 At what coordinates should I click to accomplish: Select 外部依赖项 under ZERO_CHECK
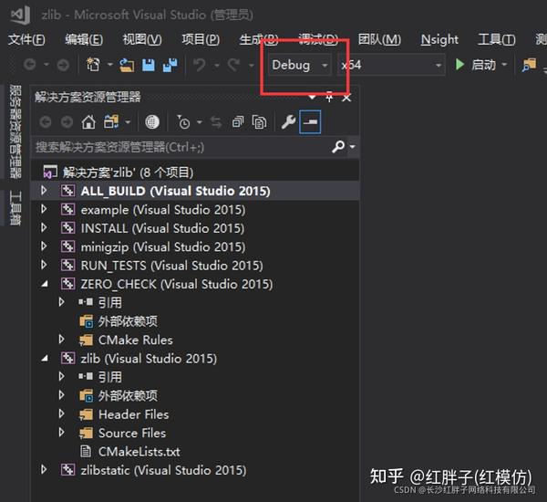[x=128, y=321]
